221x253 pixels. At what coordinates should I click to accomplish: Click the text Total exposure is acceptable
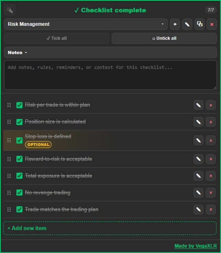point(59,176)
